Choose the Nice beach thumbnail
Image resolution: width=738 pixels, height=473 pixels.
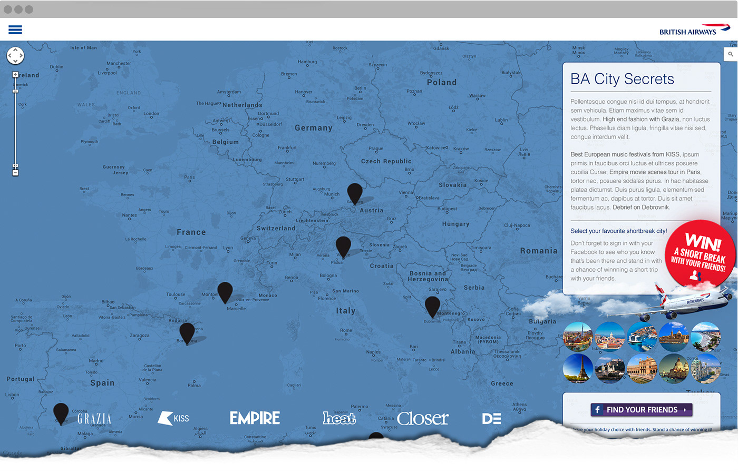click(706, 337)
